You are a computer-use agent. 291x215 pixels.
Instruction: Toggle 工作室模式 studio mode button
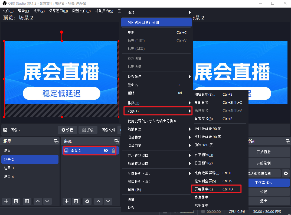coord(263,183)
